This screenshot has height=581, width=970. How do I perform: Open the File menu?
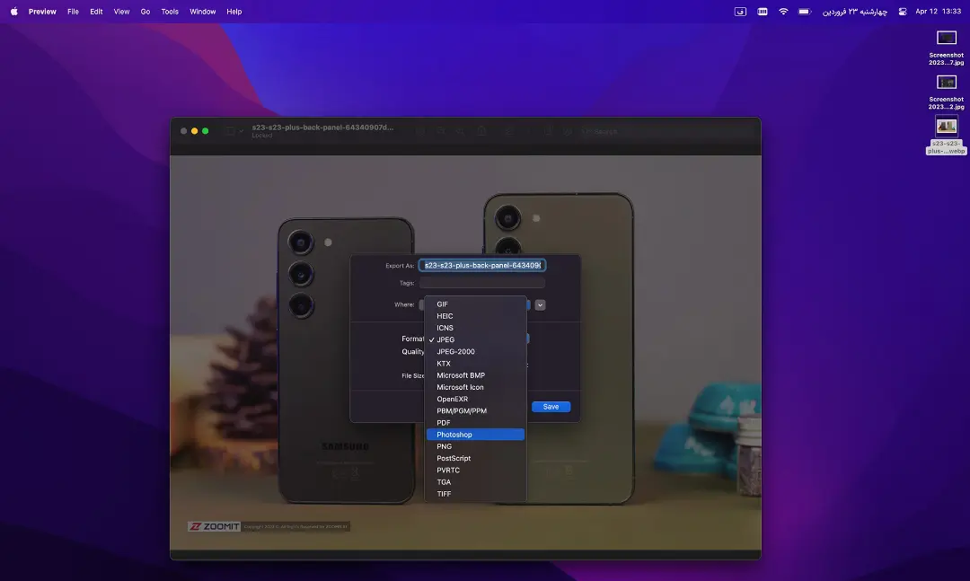pyautogui.click(x=73, y=11)
